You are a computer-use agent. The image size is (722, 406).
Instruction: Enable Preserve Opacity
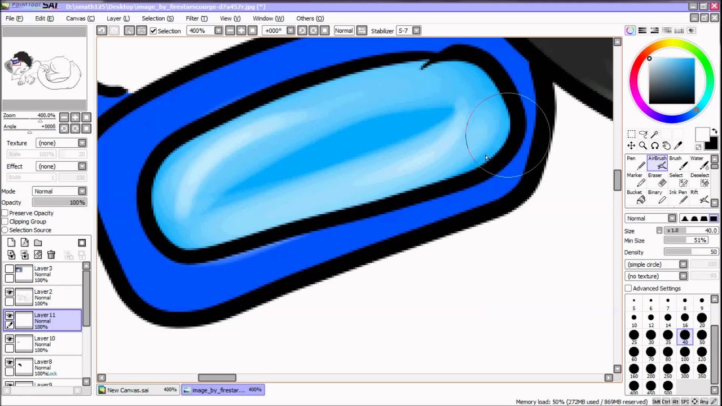(5, 213)
